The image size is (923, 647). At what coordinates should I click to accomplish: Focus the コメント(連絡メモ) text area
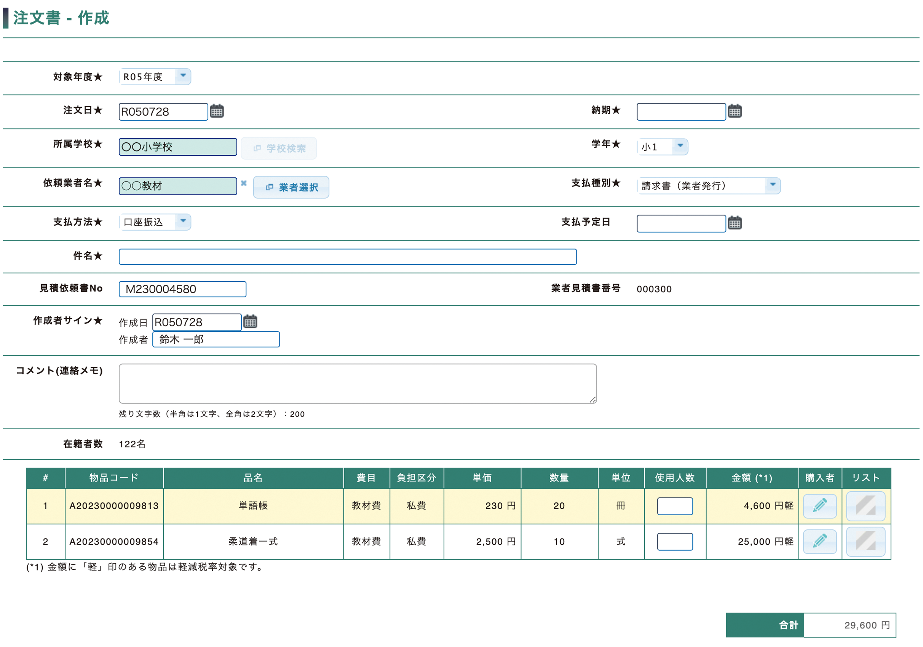(x=358, y=383)
